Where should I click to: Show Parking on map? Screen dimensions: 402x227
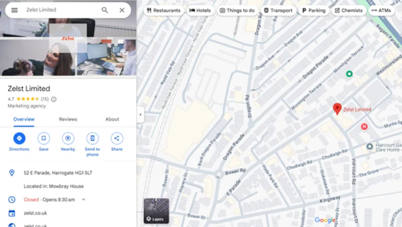(314, 11)
